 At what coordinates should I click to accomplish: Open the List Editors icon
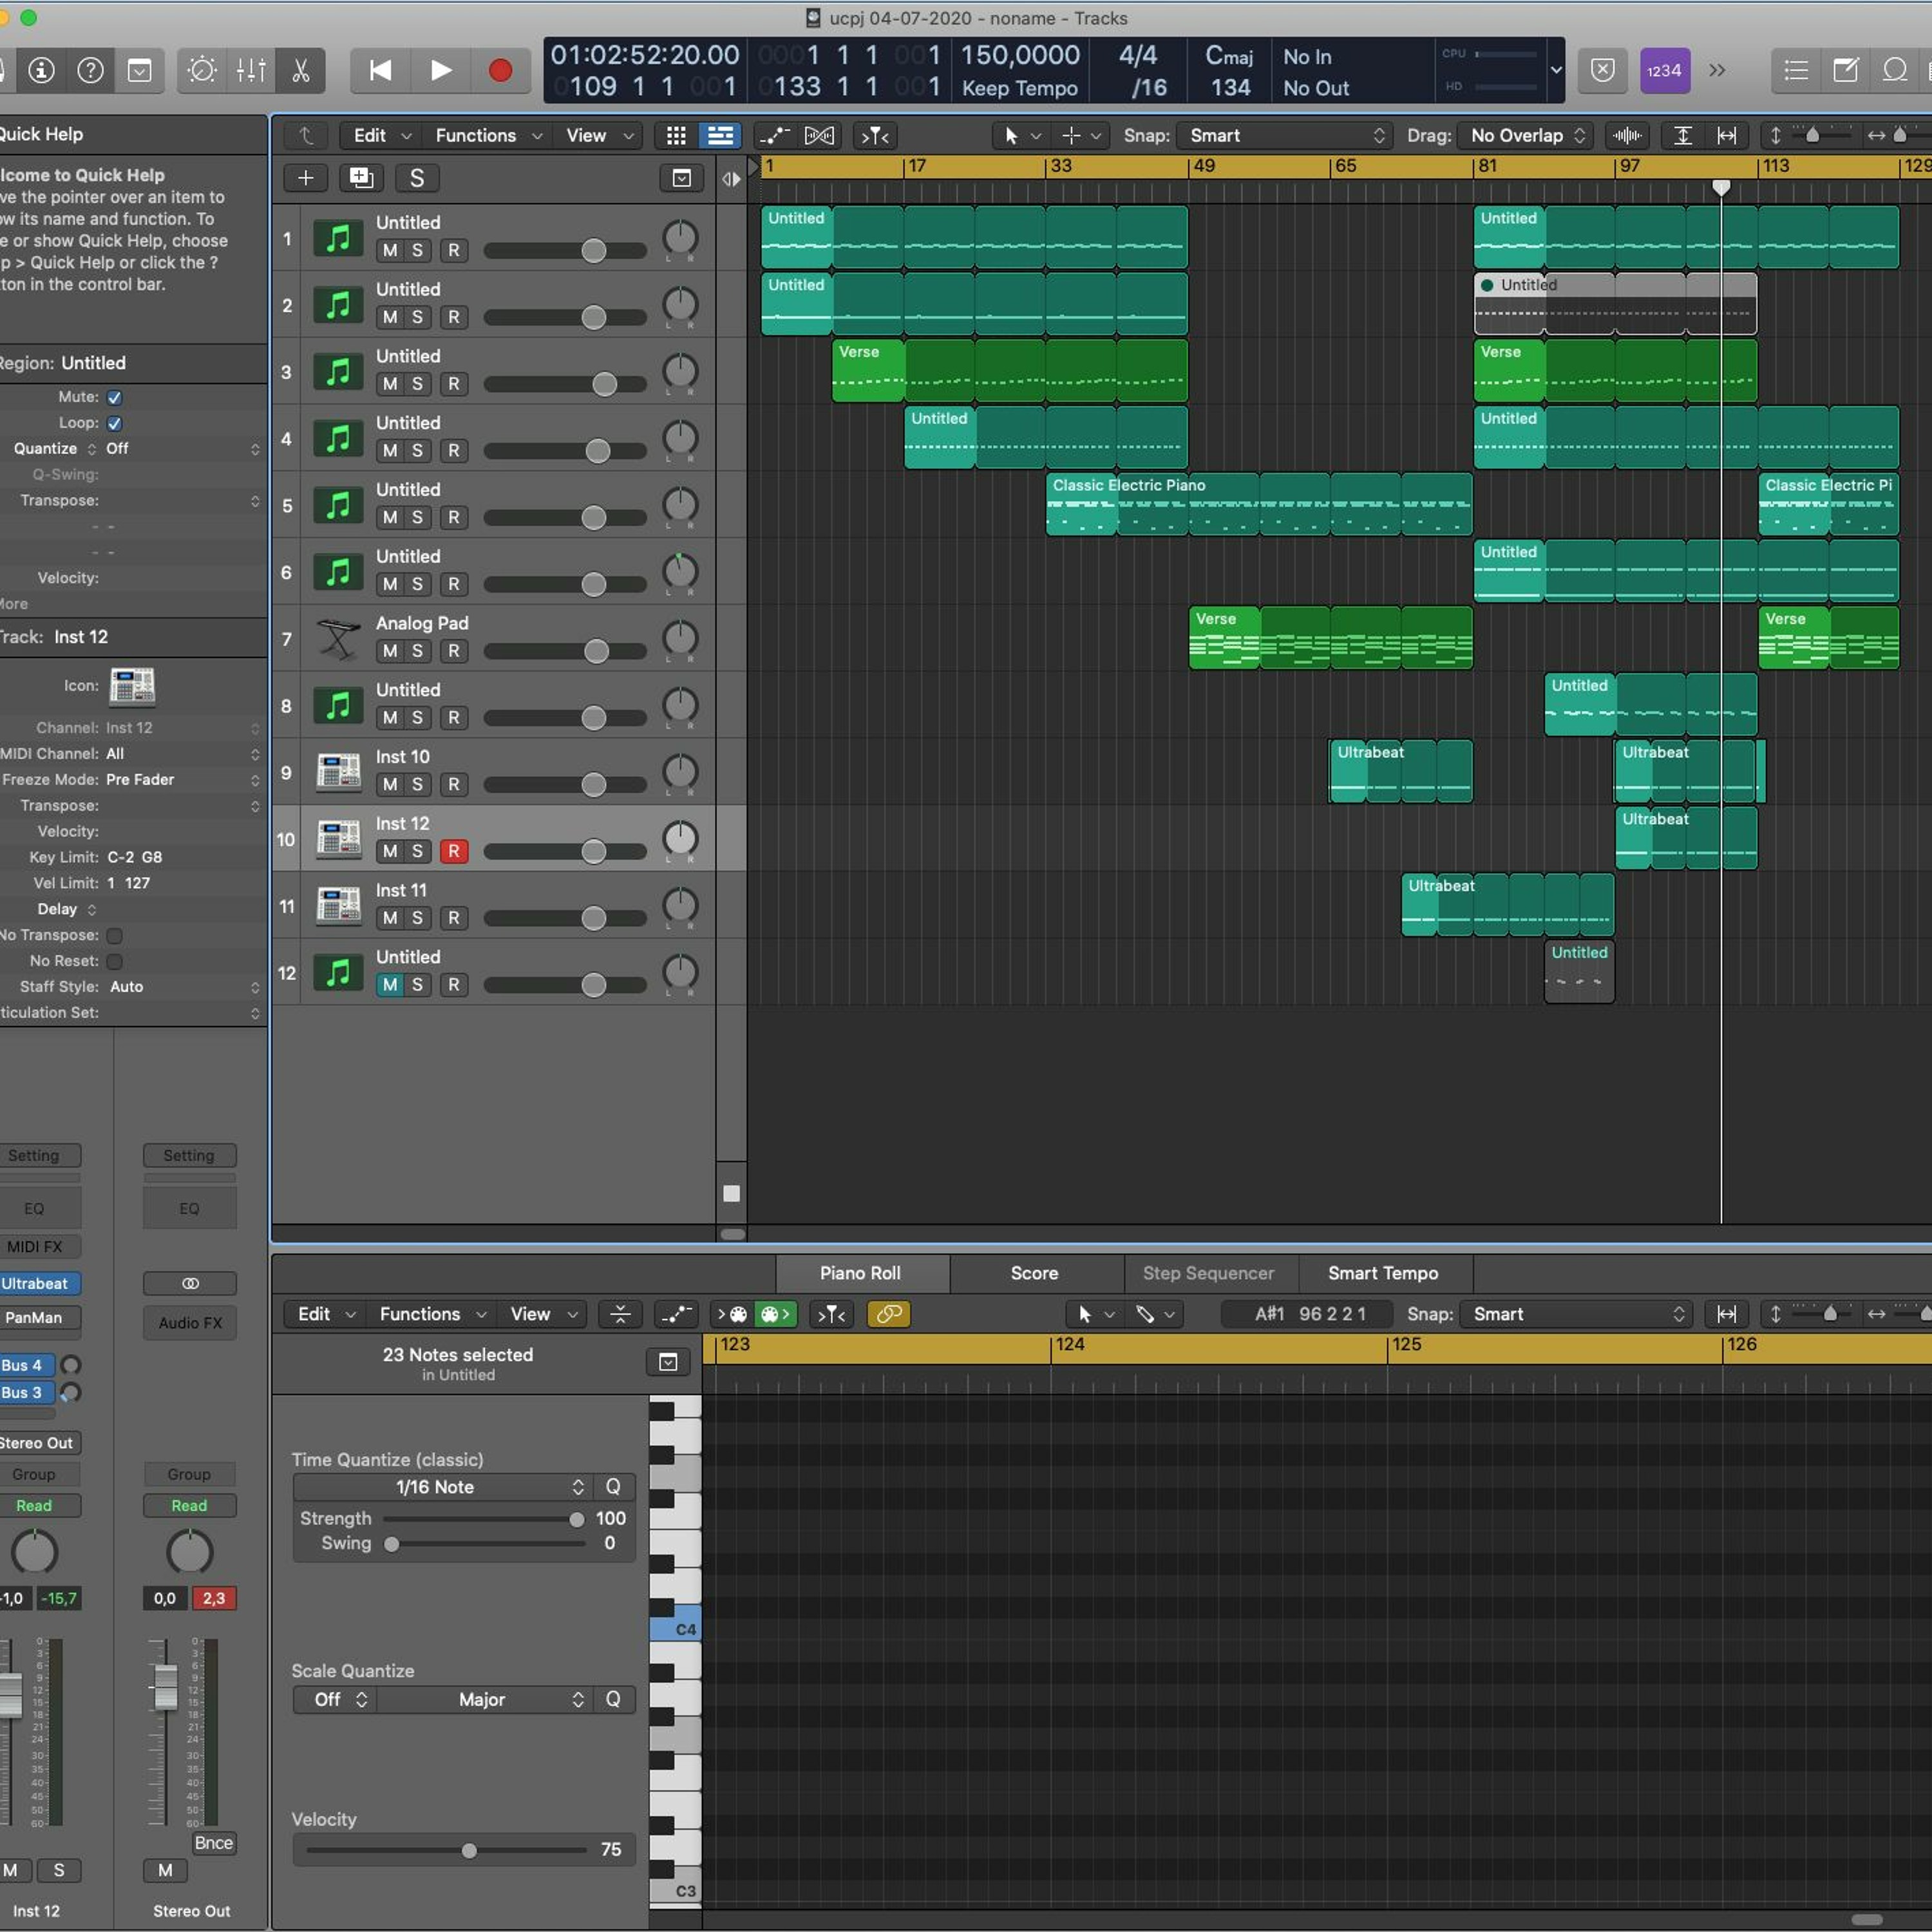1796,70
